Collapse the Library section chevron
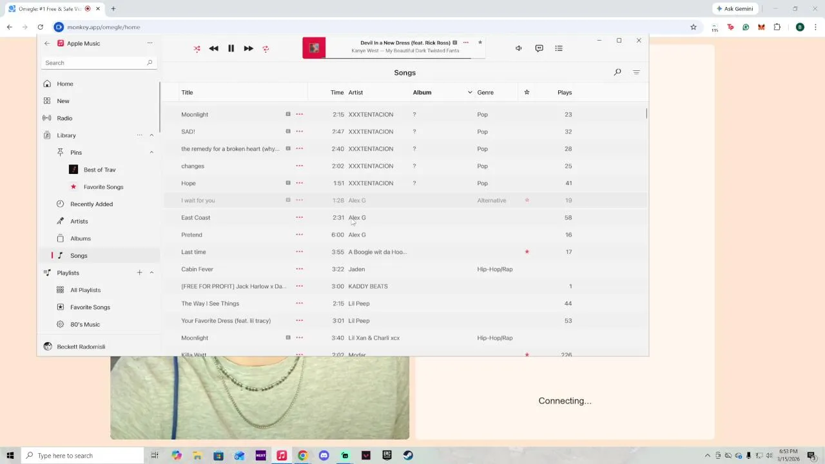Viewport: 825px width, 464px height. (151, 135)
